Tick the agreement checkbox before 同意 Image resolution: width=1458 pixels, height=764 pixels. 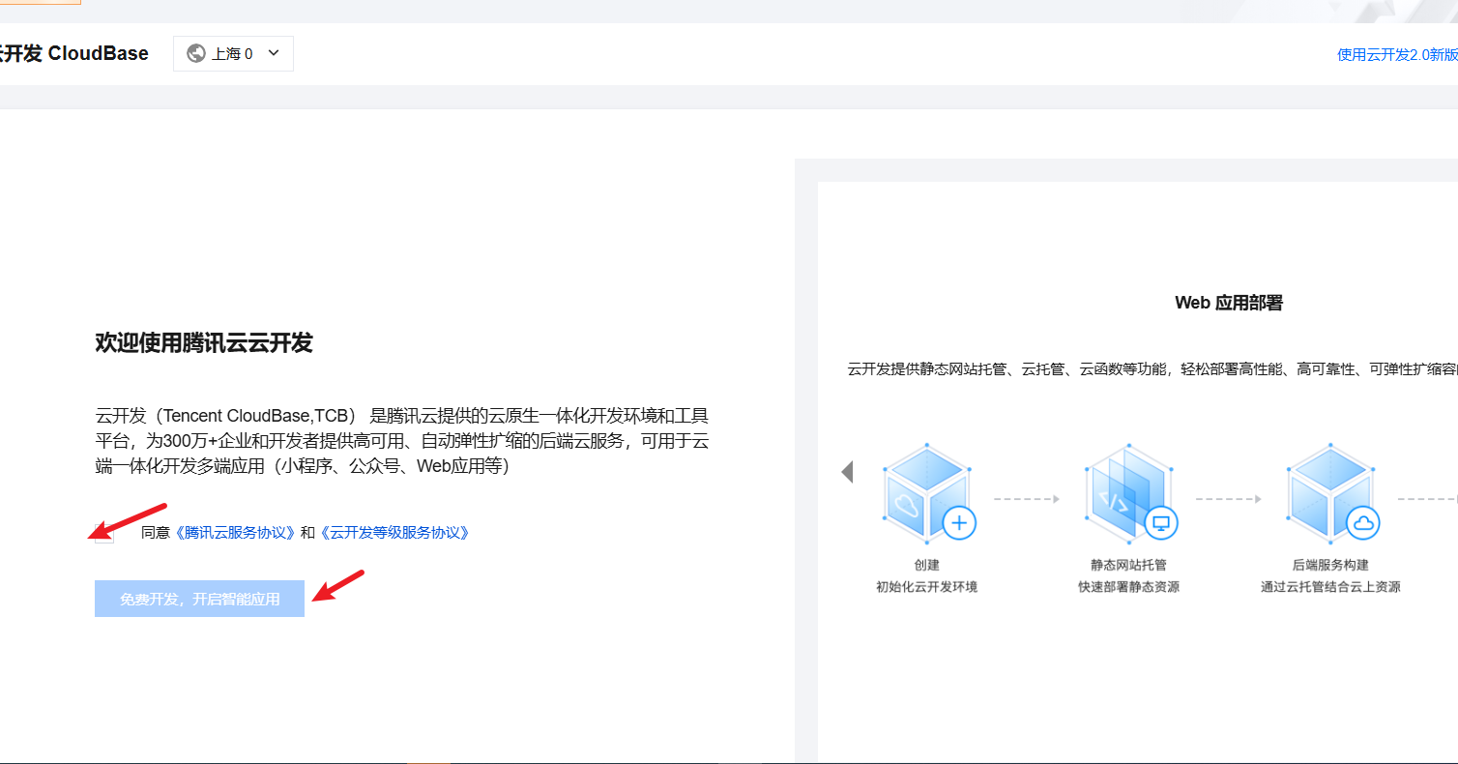[x=104, y=533]
